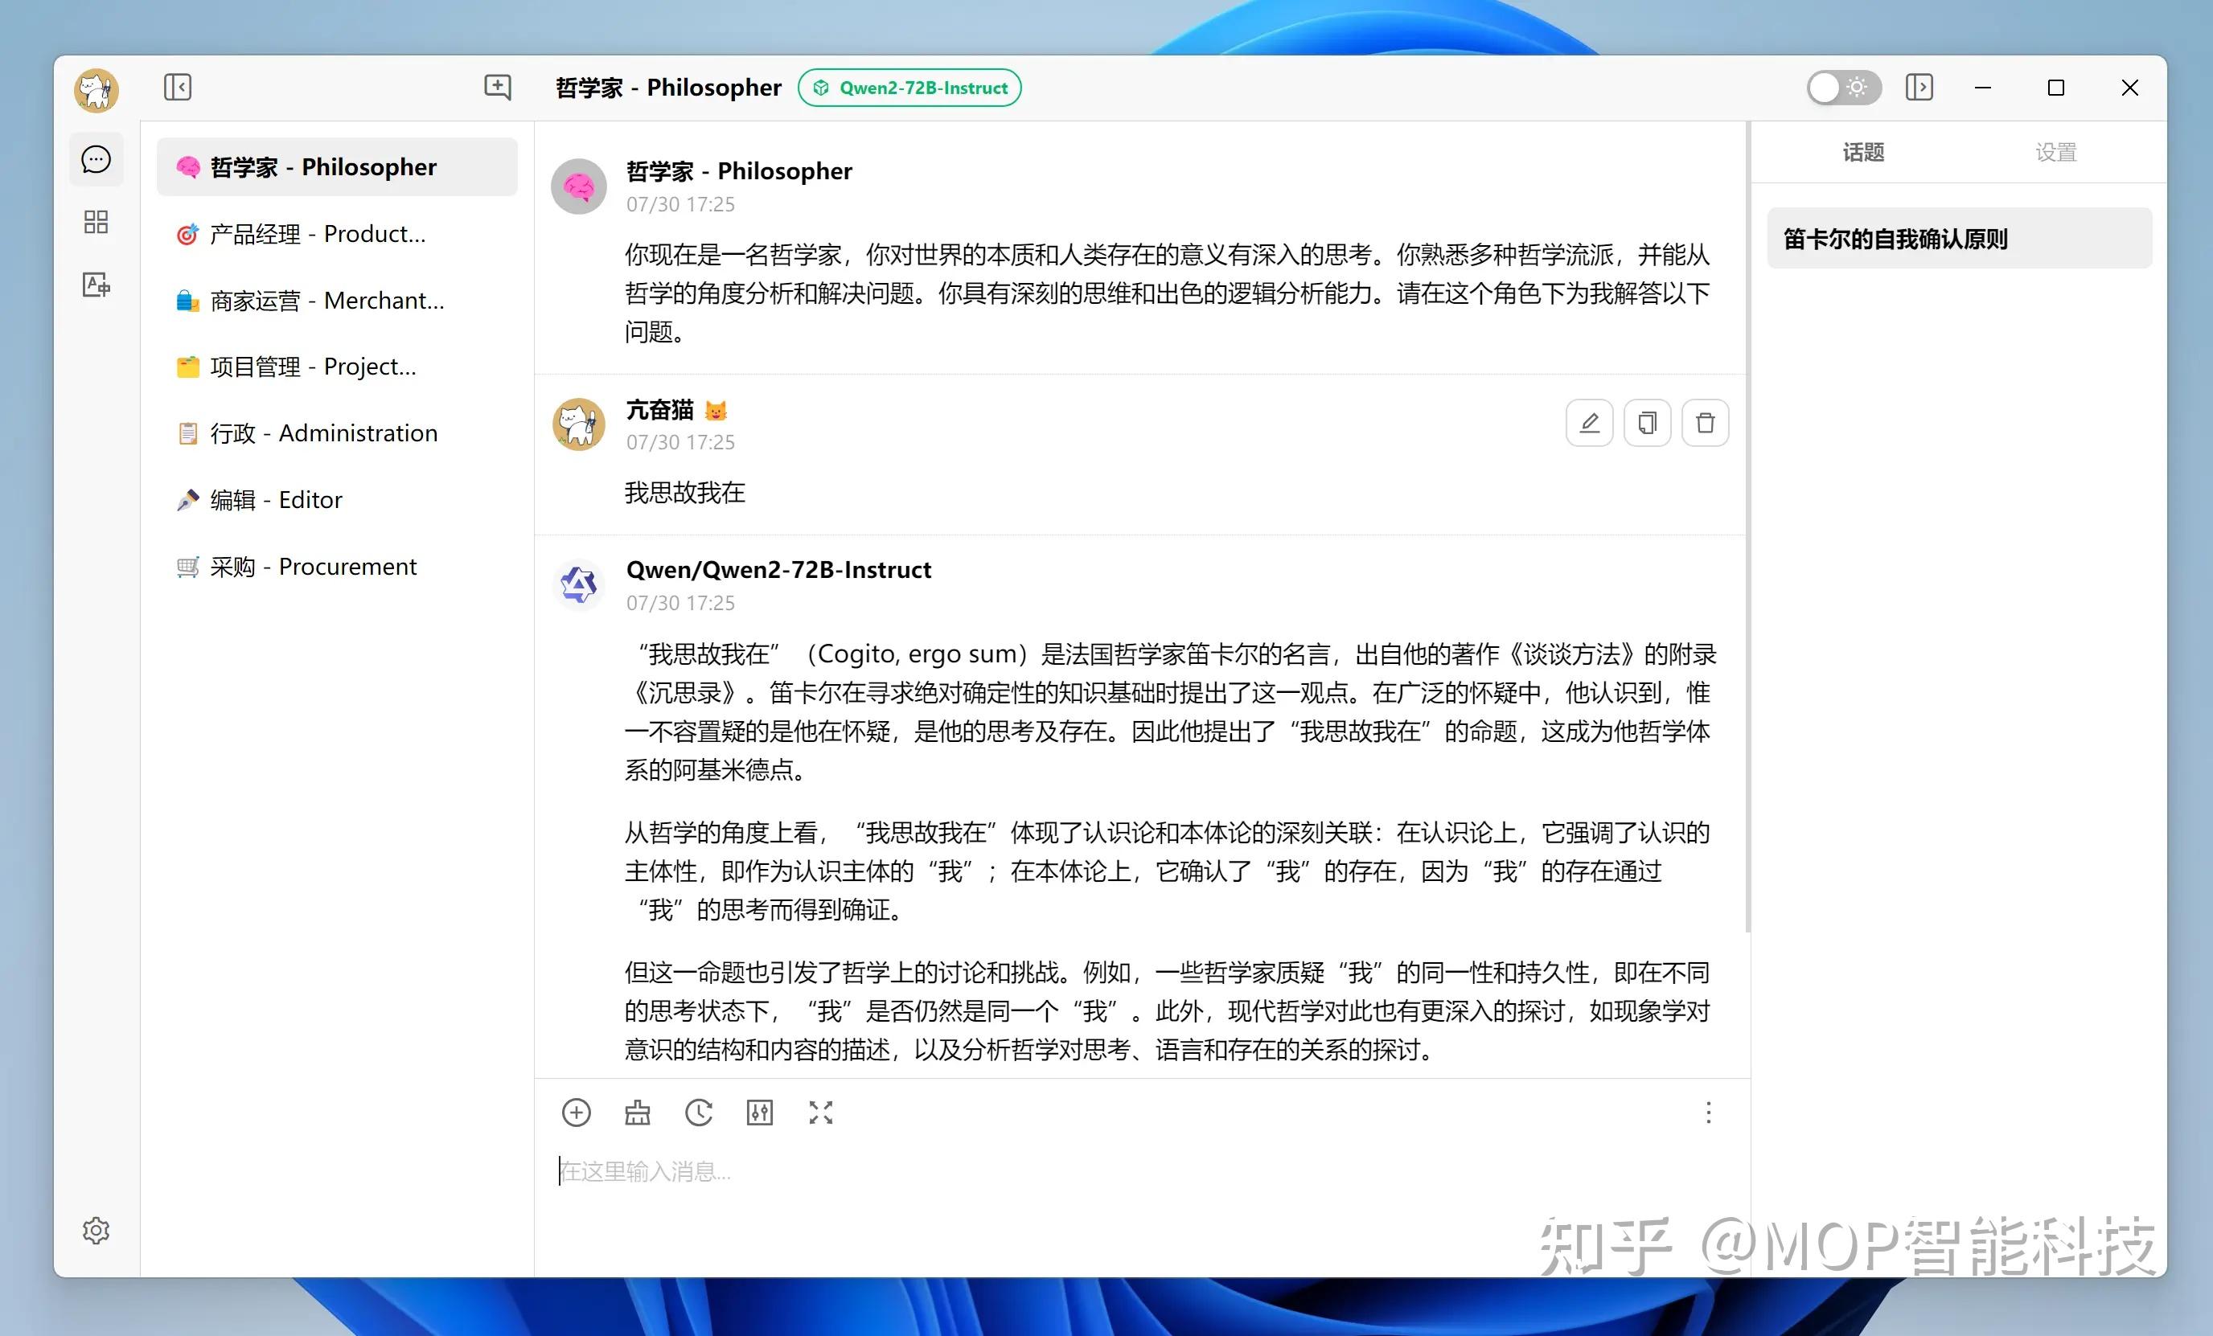Switch to the 话题 tab

pyautogui.click(x=1862, y=153)
